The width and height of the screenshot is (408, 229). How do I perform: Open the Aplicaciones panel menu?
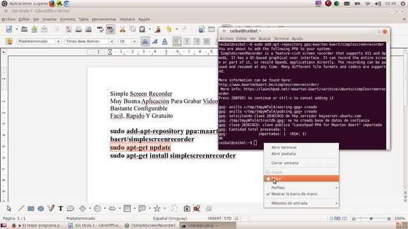pos(20,4)
